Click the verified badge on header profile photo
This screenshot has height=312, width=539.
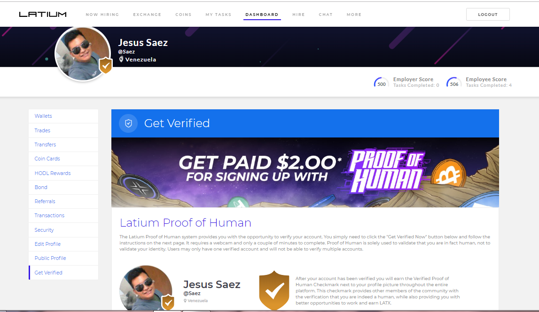pos(106,66)
